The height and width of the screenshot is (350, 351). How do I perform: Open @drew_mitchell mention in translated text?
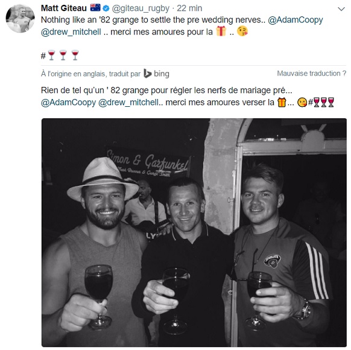pyautogui.click(x=128, y=103)
